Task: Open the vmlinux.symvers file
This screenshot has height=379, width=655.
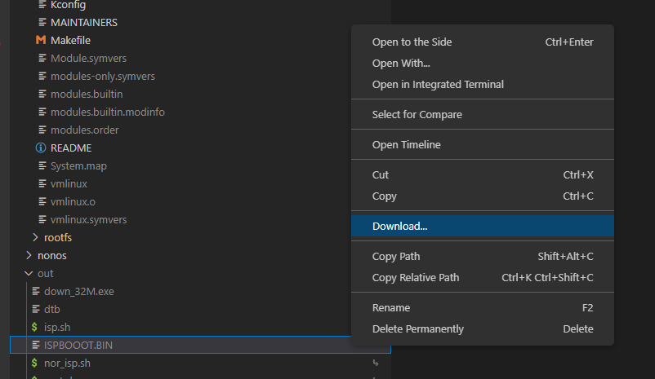Action: pos(88,219)
